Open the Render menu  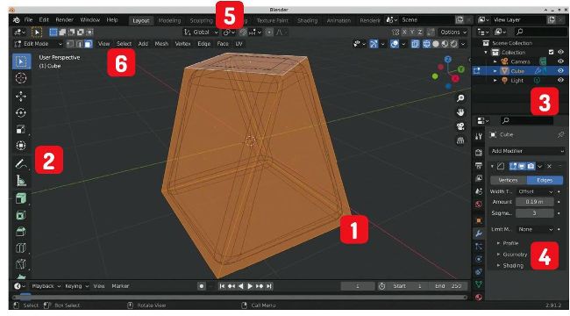64,20
